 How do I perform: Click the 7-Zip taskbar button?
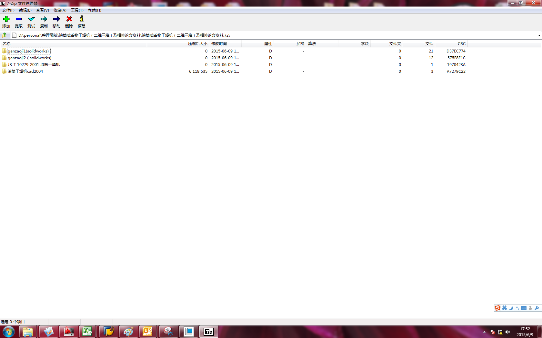pos(209,332)
